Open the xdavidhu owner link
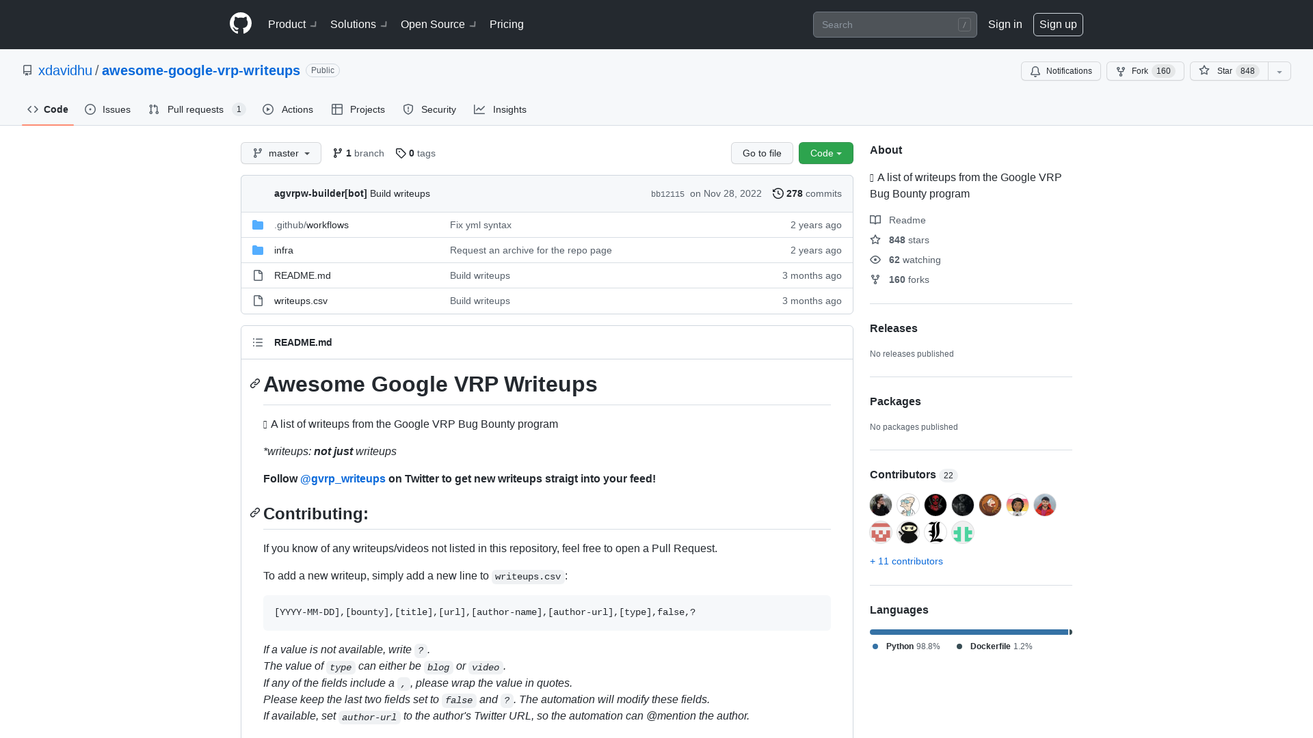Image resolution: width=1313 pixels, height=738 pixels. (65, 70)
